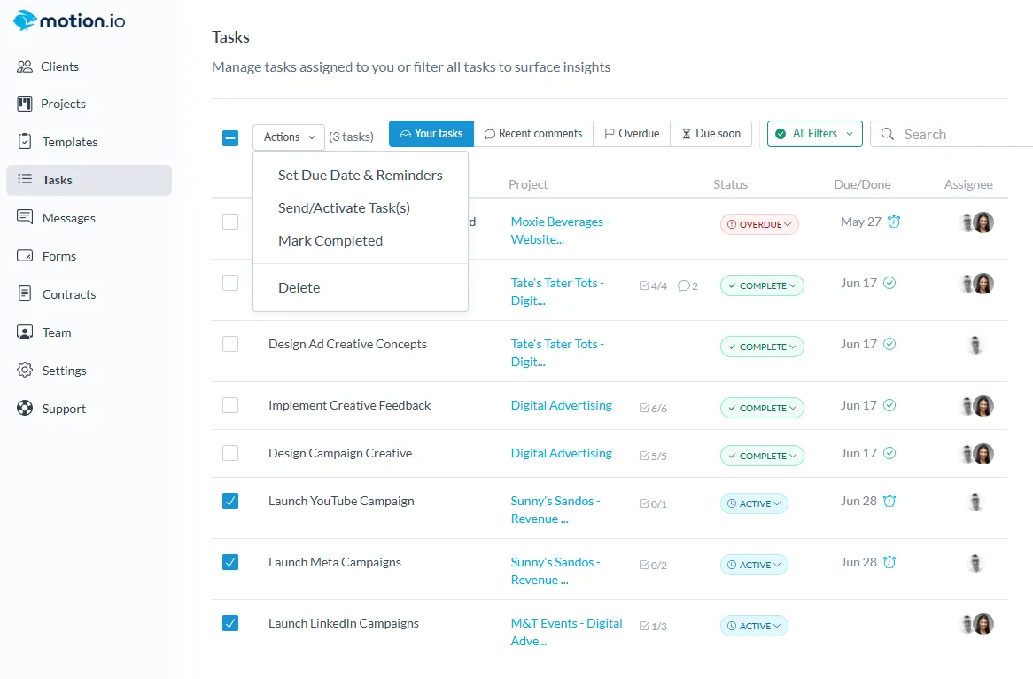Open the Launch LinkedIn Campaigns task
This screenshot has width=1033, height=679.
pos(343,623)
